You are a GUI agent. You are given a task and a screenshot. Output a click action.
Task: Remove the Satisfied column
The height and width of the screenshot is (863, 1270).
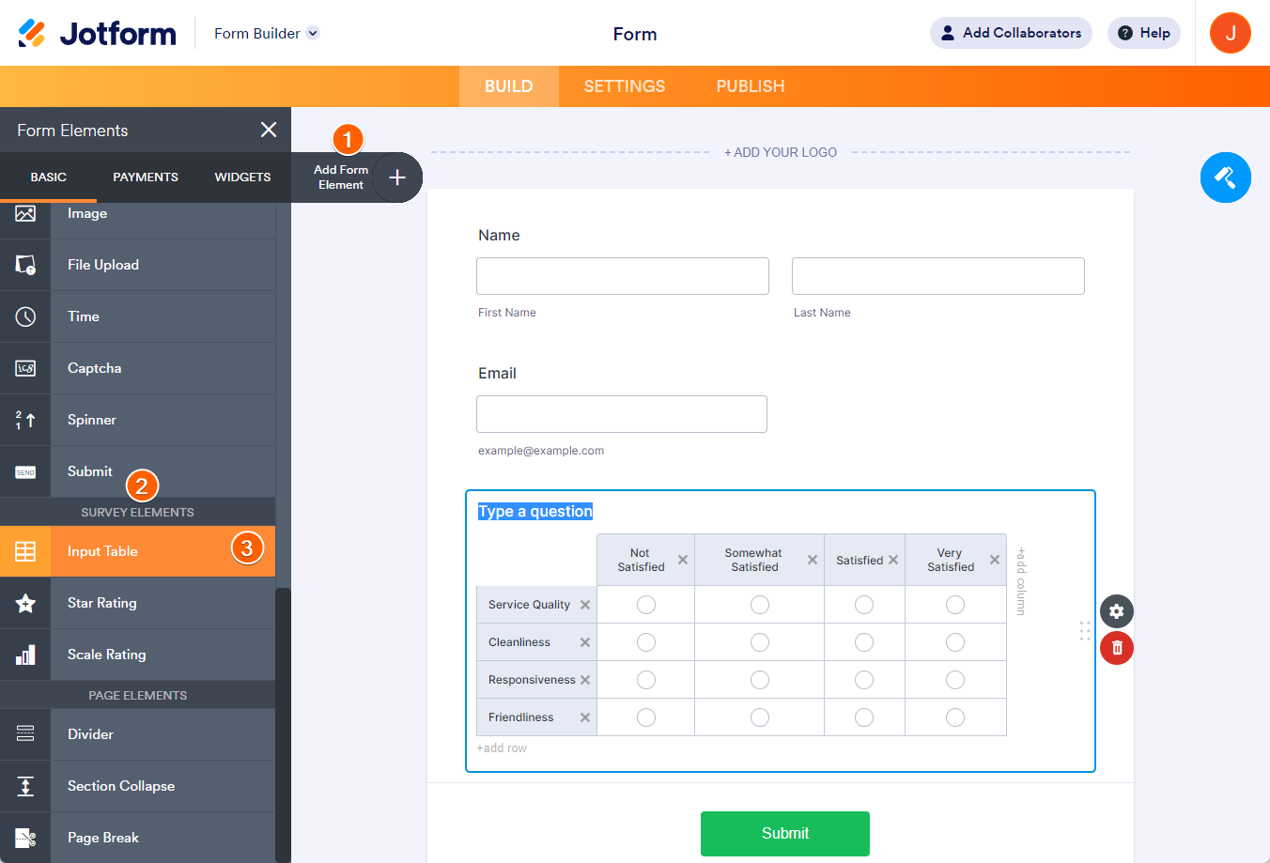coord(893,560)
